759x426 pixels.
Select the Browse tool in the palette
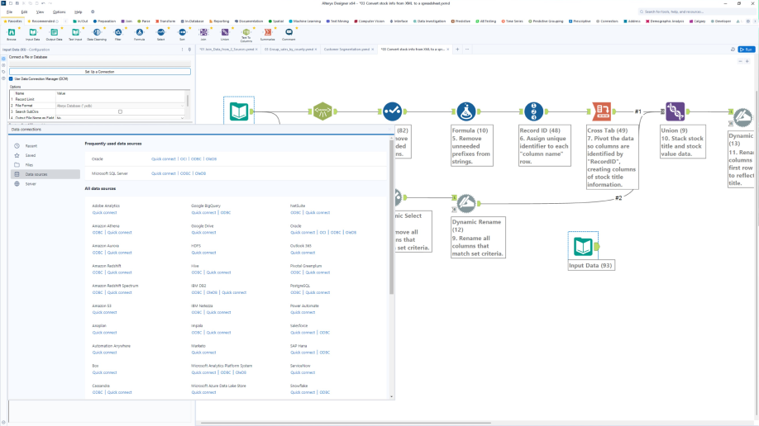click(12, 32)
